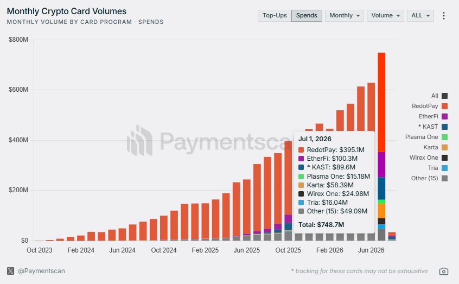Click the Other (15) legend label
This screenshot has width=459, height=284.
tap(424, 178)
